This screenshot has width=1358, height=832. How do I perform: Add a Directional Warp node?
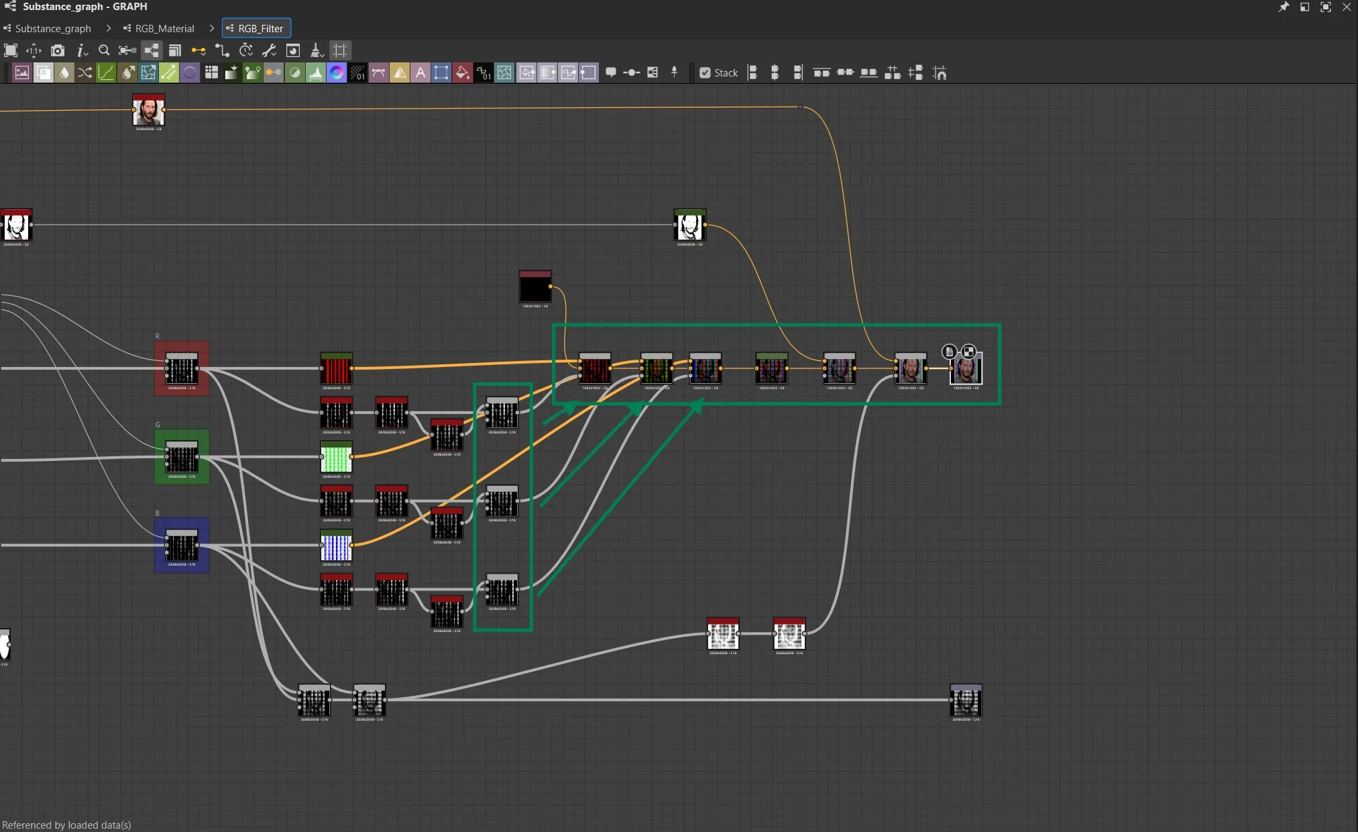(148, 73)
